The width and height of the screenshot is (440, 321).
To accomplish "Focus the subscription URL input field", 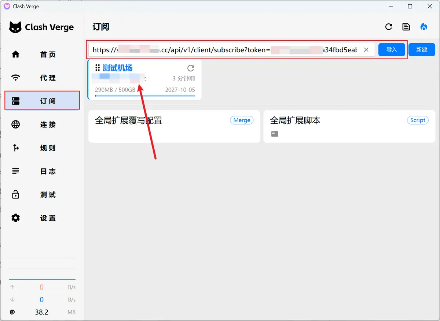I will [x=231, y=50].
